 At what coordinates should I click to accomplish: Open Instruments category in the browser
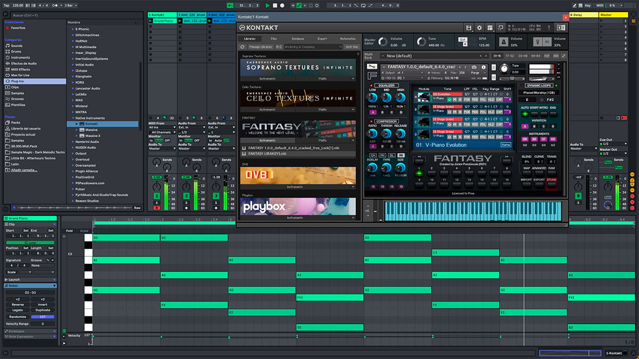[20, 57]
